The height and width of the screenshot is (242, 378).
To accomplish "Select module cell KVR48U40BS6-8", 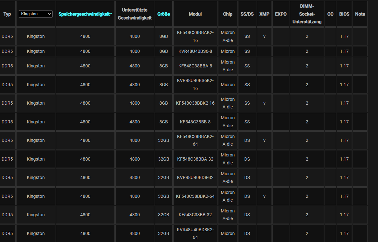I will tap(195, 51).
